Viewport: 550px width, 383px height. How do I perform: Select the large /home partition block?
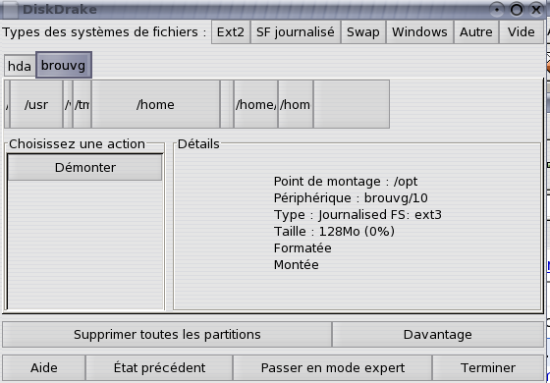point(155,104)
